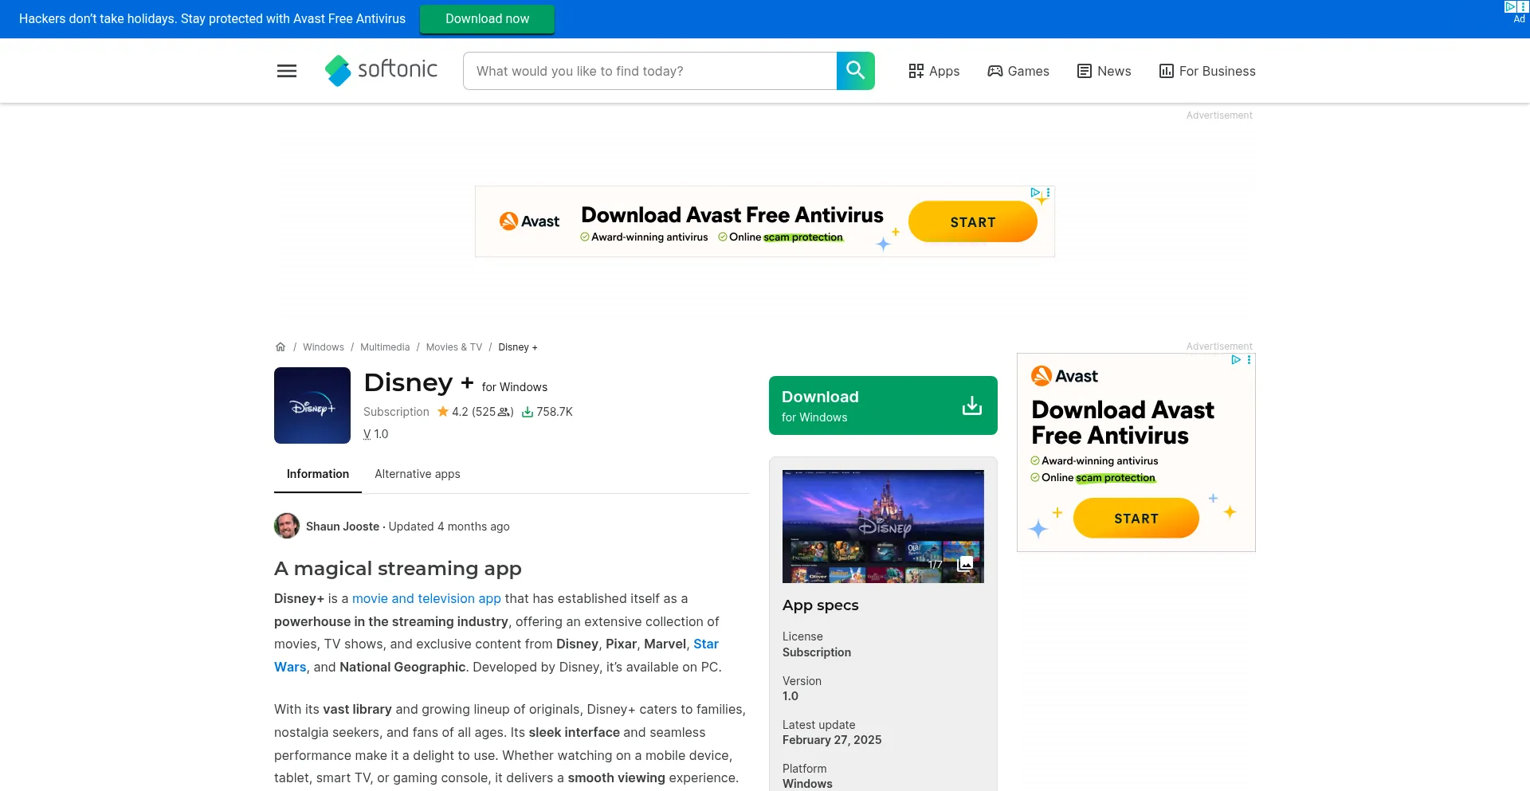Select the Information tab

pyautogui.click(x=318, y=474)
